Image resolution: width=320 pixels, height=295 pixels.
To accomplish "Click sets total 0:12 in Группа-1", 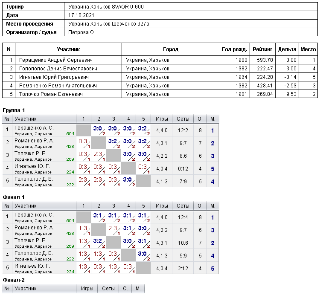I will click(183, 169).
